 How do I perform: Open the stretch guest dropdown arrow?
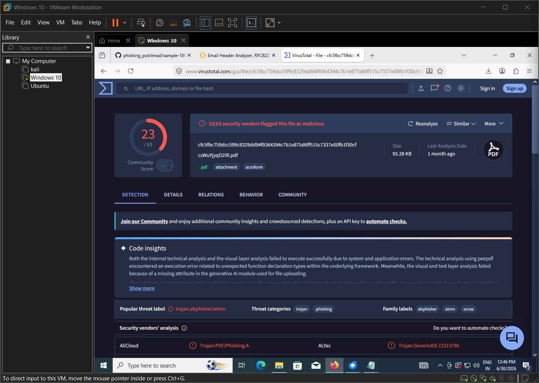click(279, 23)
